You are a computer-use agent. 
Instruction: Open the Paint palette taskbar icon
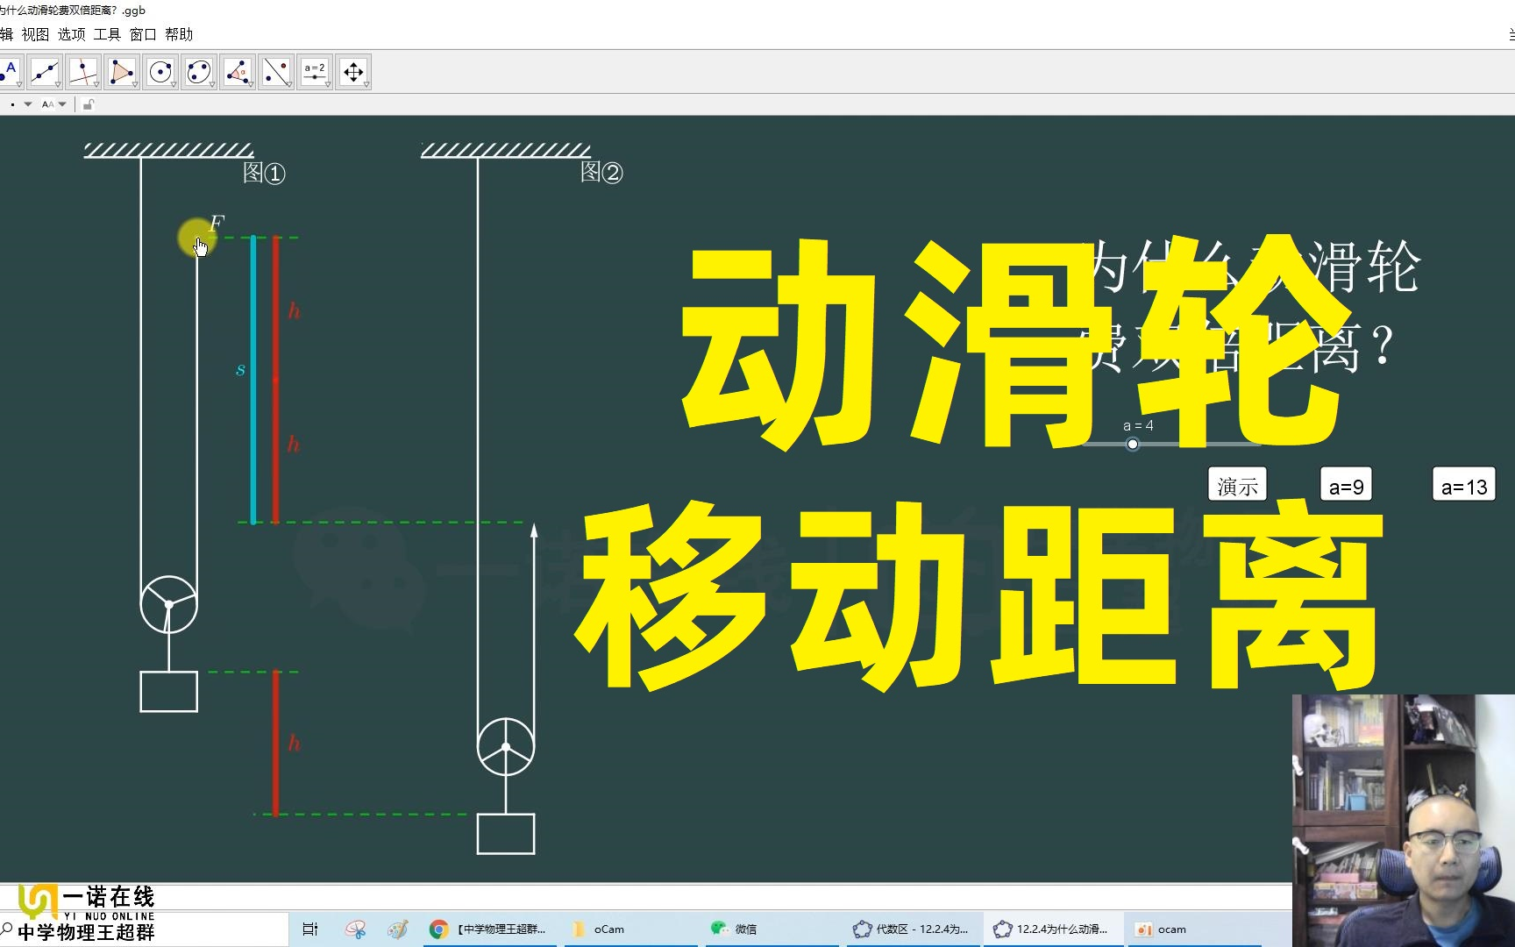point(398,929)
